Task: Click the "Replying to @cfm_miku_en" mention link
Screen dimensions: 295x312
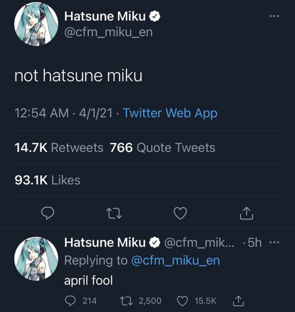Action: coord(175,261)
